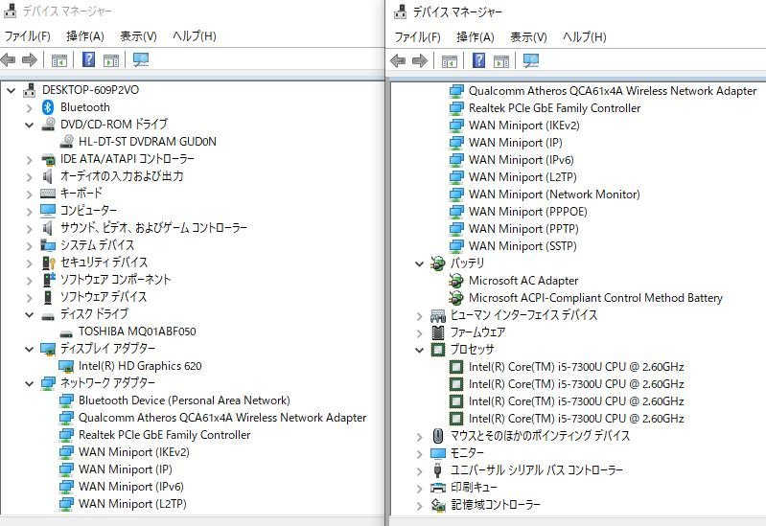Expand ユニバーサル シリアル バス コントローラー category

click(419, 471)
